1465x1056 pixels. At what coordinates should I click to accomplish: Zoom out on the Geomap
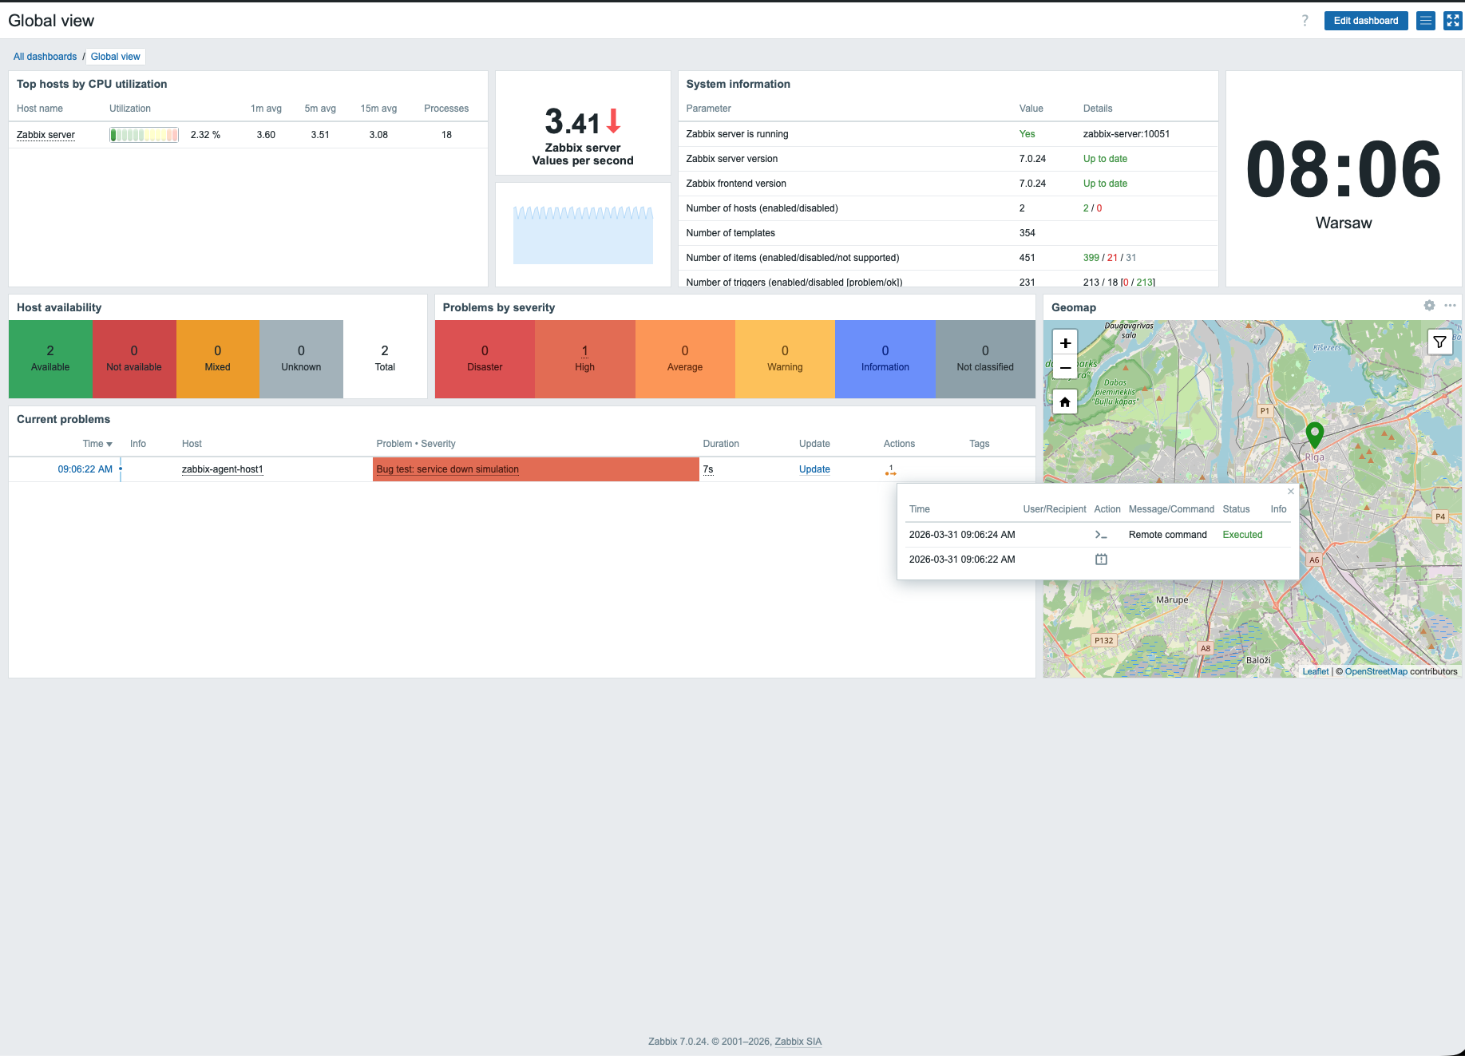click(1065, 368)
